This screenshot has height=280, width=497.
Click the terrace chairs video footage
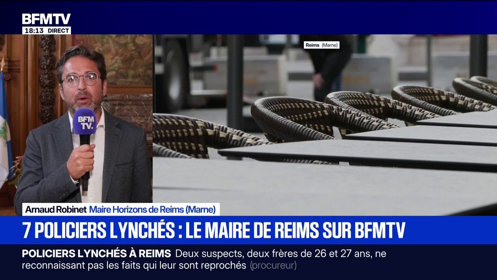point(325,124)
